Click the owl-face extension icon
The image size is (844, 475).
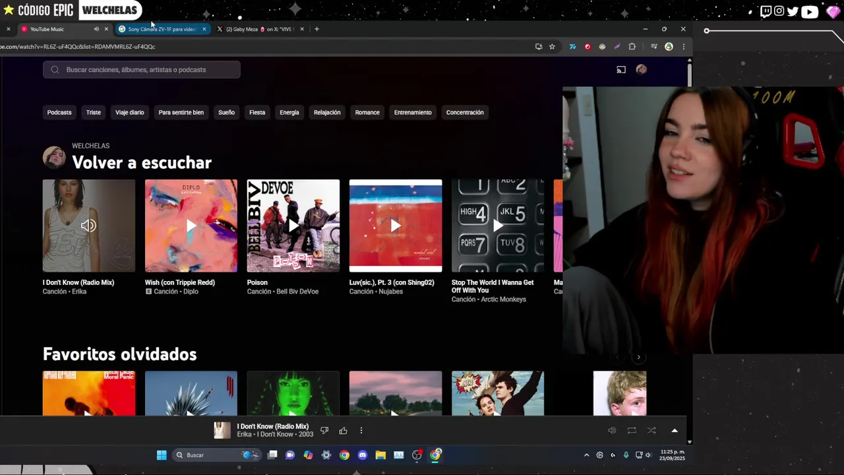click(602, 46)
